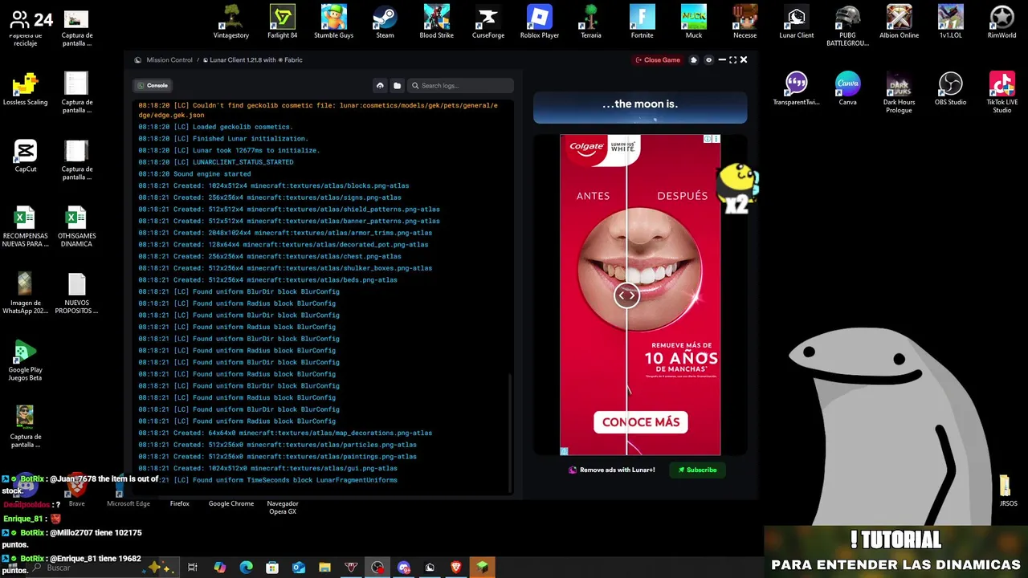Open Copilot from the taskbar
The height and width of the screenshot is (578, 1028).
click(219, 568)
